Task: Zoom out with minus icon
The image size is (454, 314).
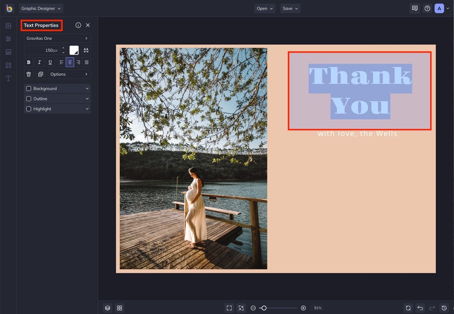Action: click(253, 308)
